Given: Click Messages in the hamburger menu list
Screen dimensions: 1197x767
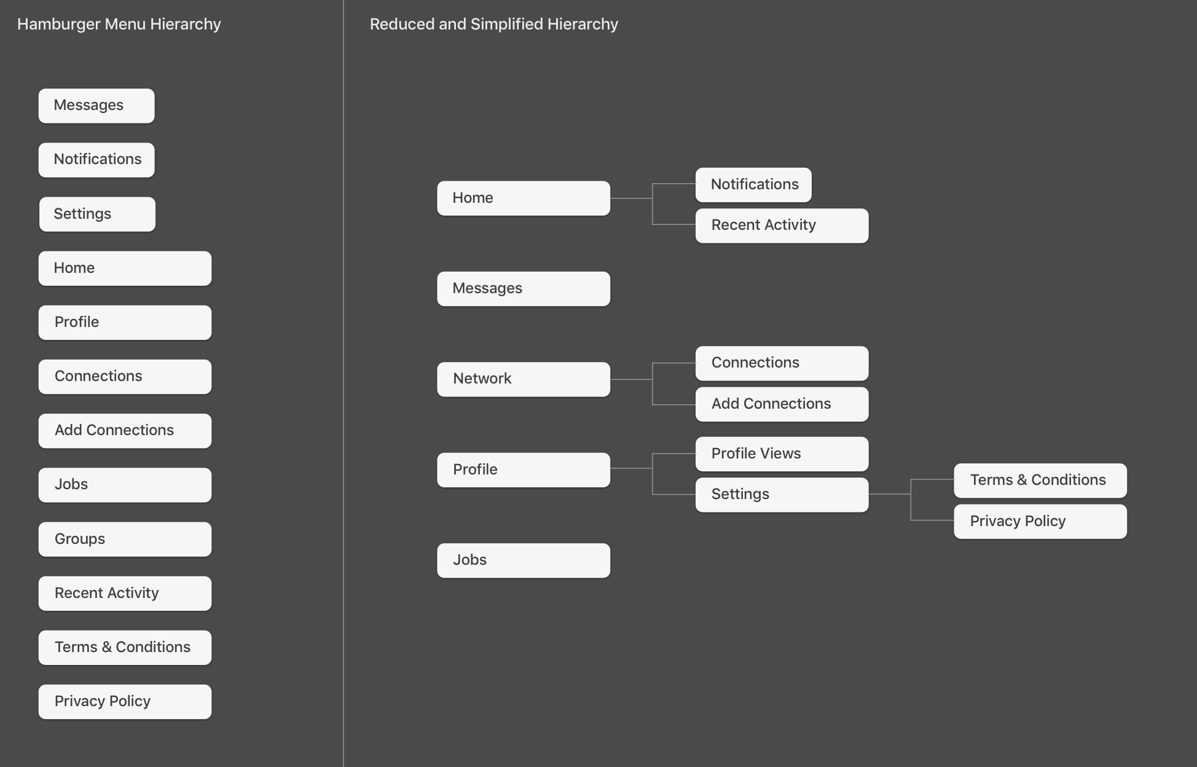Looking at the screenshot, I should 96,104.
